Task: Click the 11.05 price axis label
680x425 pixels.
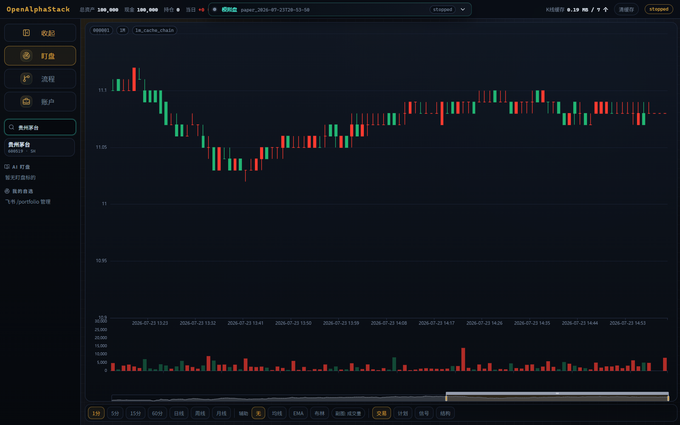Action: tap(101, 147)
